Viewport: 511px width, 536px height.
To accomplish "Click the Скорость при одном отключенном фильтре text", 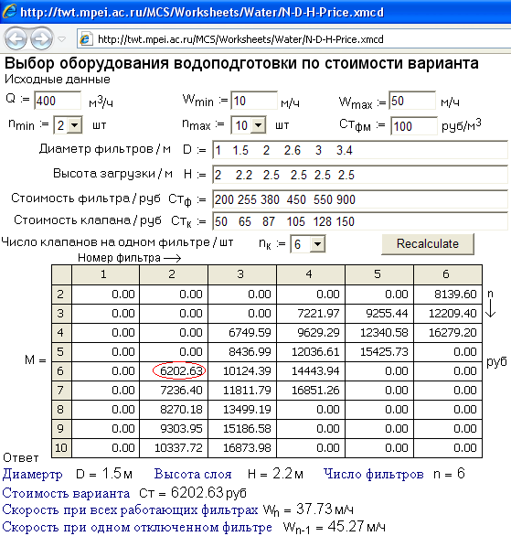I will pos(137,527).
